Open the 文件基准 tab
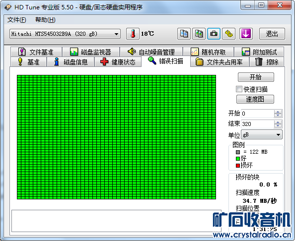This screenshot has height=241, width=295. (x=36, y=52)
